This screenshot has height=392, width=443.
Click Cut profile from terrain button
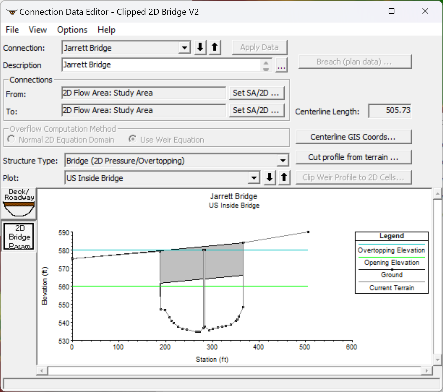point(353,157)
